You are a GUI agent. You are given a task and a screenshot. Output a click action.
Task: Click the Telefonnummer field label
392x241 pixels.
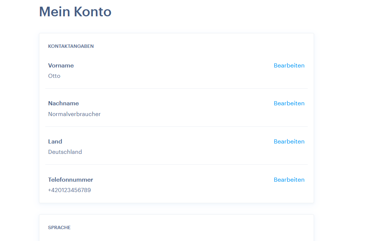71,179
